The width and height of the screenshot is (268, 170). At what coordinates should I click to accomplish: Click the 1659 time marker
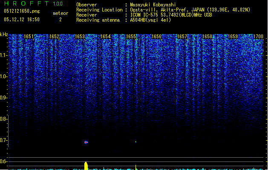click(233, 37)
